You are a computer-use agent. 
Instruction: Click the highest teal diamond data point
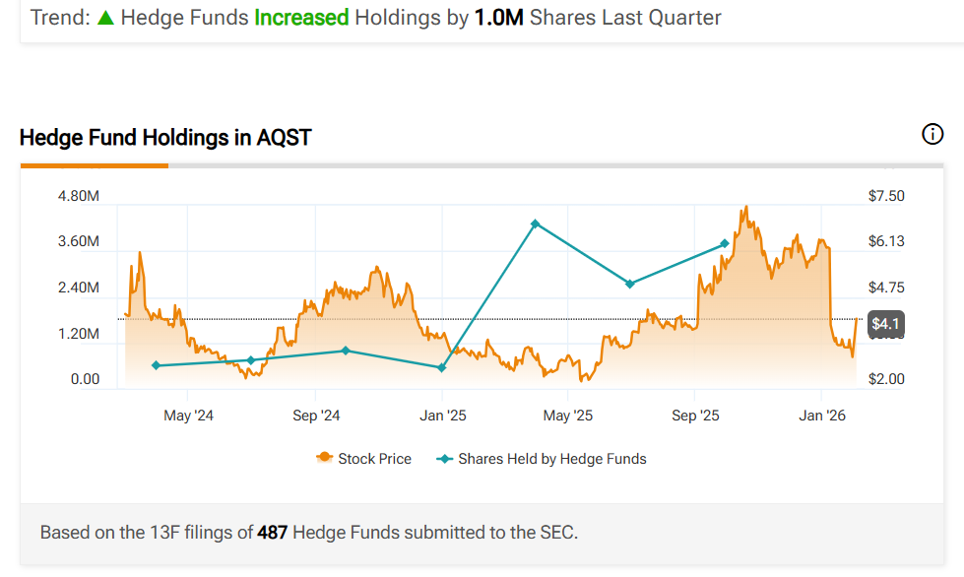(535, 224)
